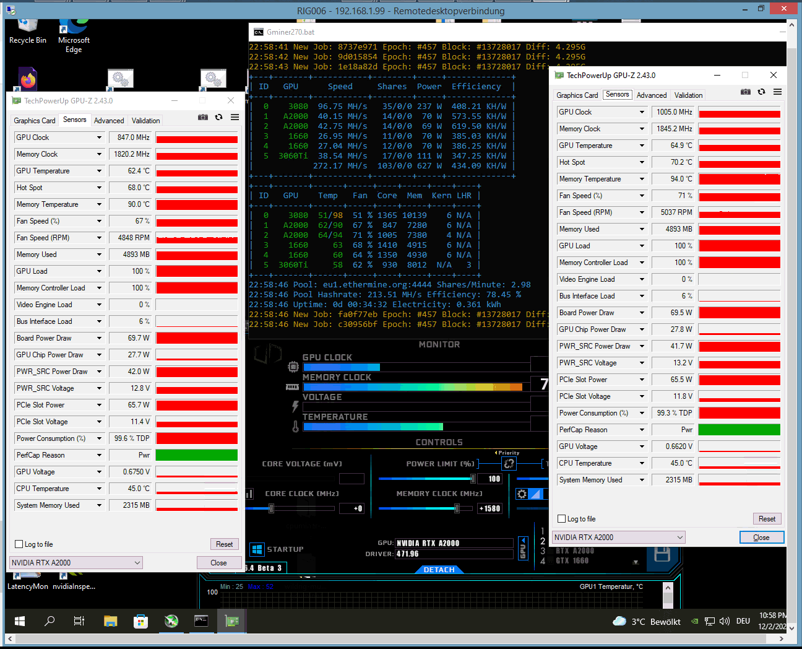
Task: Select Sensors tab in right GPU-Z
Action: (618, 94)
